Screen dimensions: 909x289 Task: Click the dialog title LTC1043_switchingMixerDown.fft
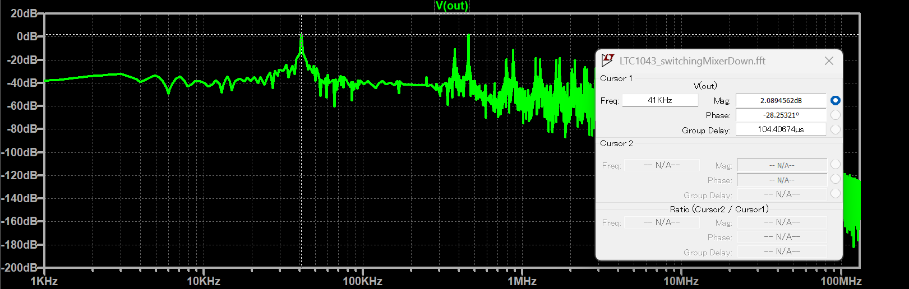692,61
